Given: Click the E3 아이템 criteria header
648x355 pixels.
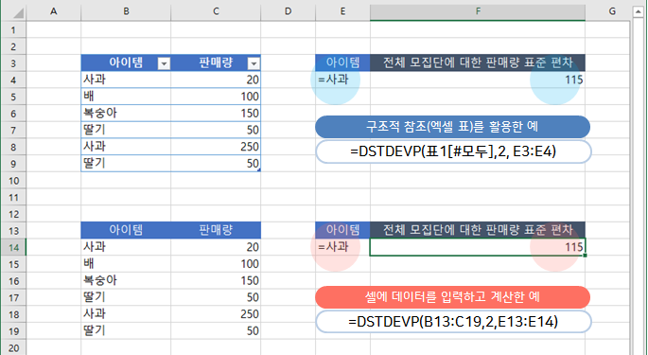Looking at the screenshot, I should [342, 62].
